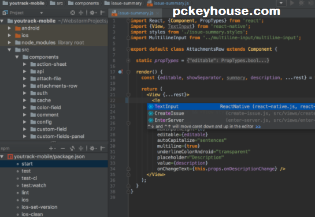315x217 pixels.
Task: Click the React icon beside CreateIssue suggestion
Action: coord(151,114)
